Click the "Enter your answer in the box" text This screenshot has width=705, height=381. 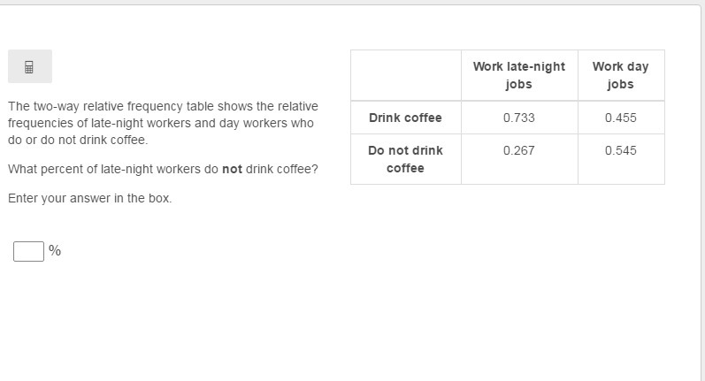tap(90, 198)
